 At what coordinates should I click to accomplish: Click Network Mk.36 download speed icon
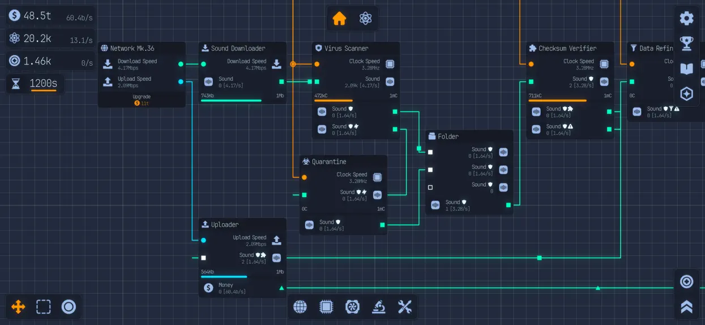tap(108, 64)
